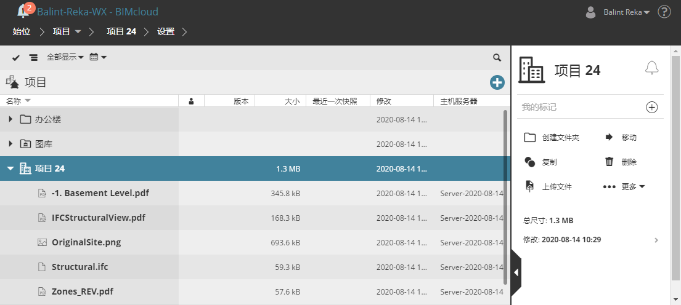Click the 复制 copy button
This screenshot has width=681, height=305.
540,162
